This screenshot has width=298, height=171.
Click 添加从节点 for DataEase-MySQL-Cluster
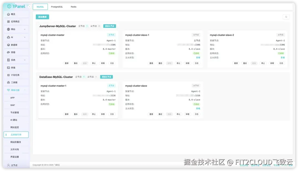click(107, 77)
